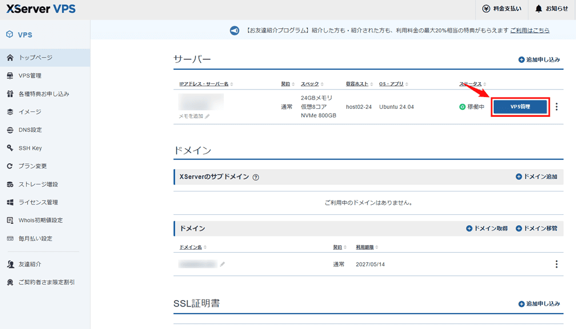The width and height of the screenshot is (576, 329).
Task: Click the blurred server IP address
Action: point(201,102)
